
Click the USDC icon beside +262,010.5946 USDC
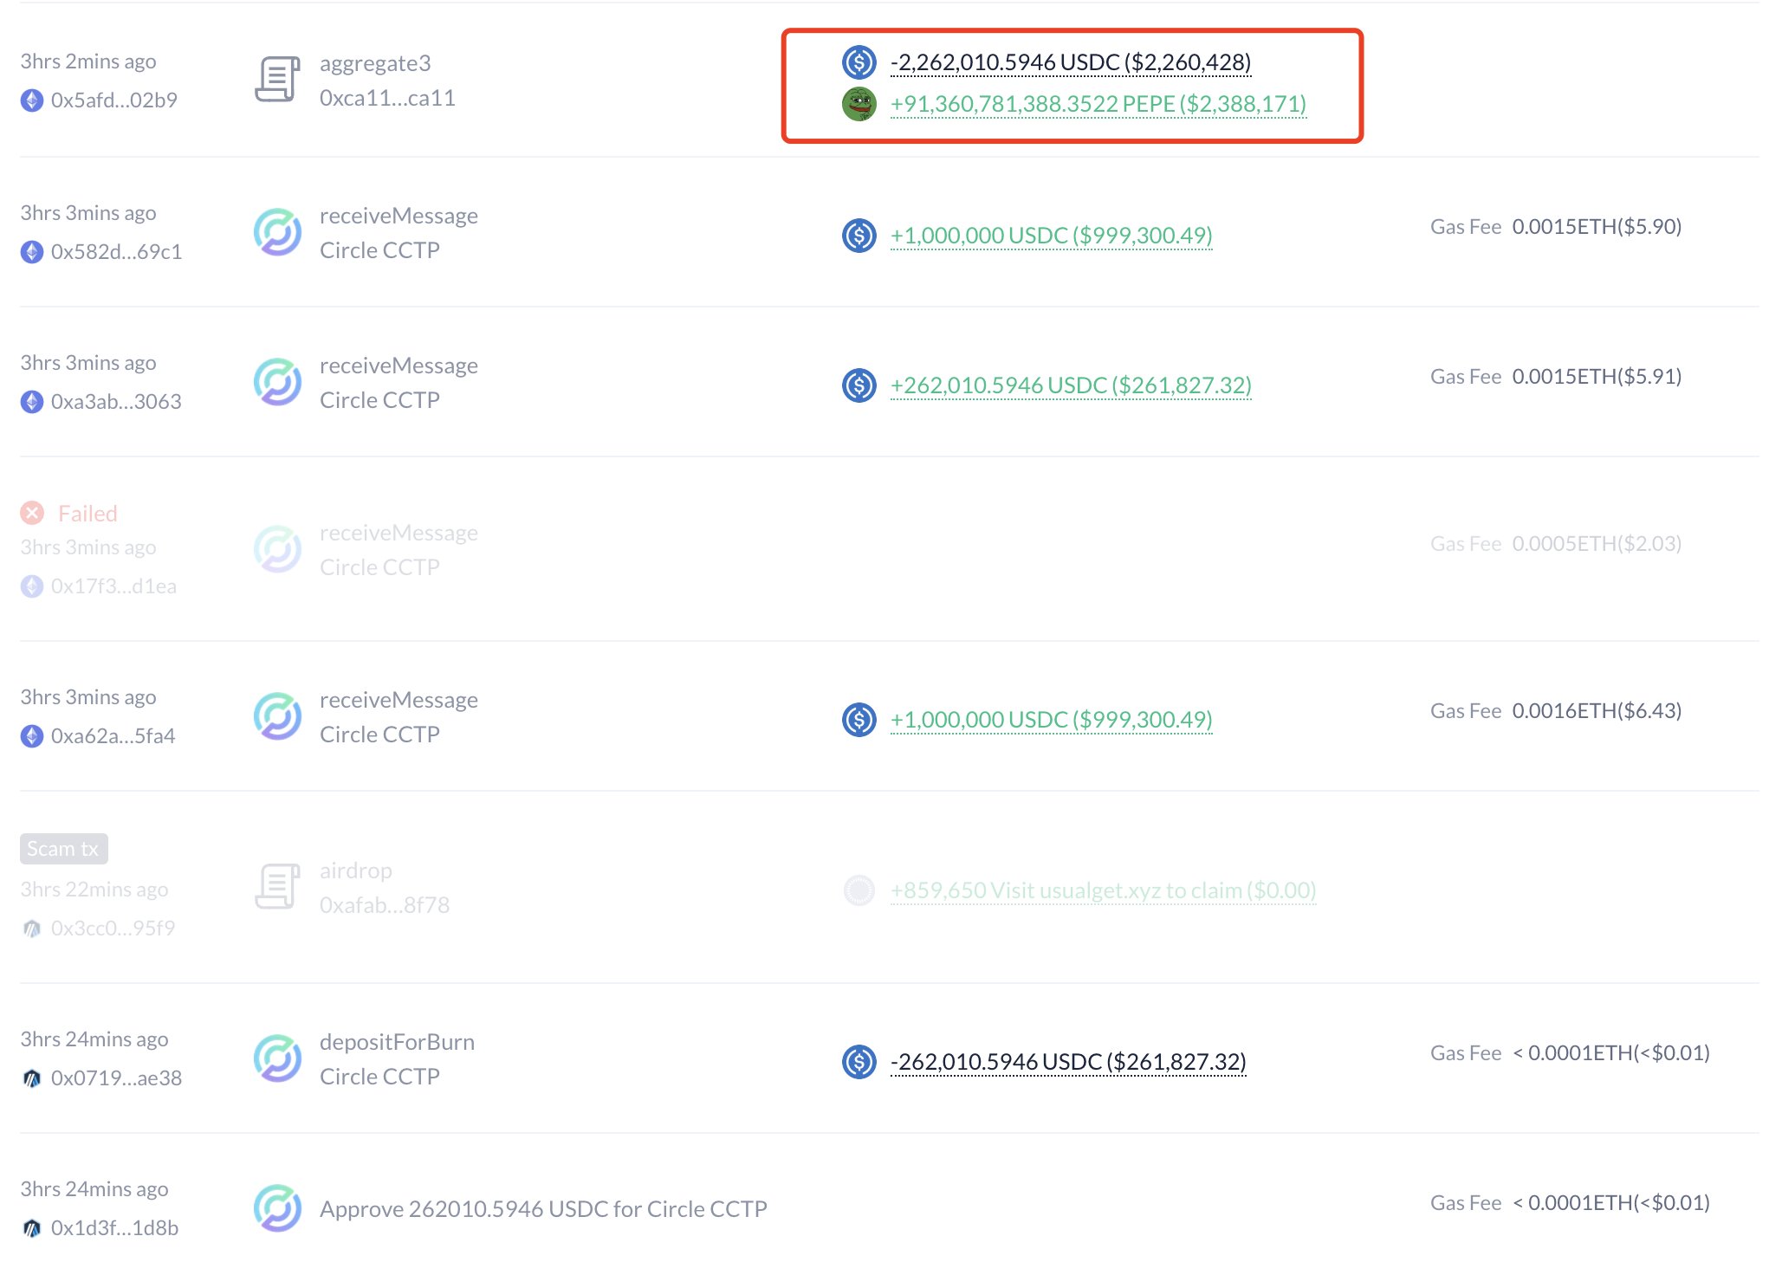859,385
